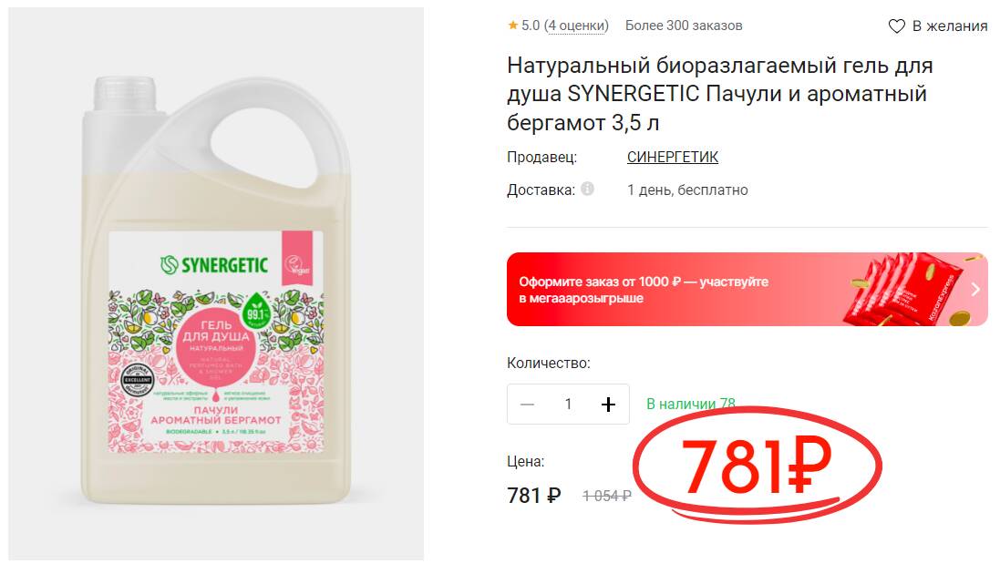Open the megaраффle red promo banner

(x=747, y=290)
